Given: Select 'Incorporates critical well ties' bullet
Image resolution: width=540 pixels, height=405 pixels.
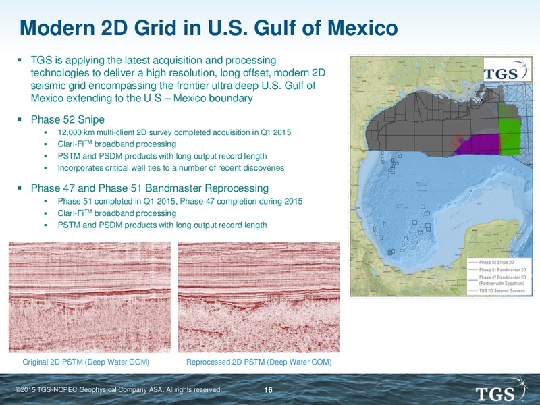Looking at the screenshot, I should tap(171, 168).
